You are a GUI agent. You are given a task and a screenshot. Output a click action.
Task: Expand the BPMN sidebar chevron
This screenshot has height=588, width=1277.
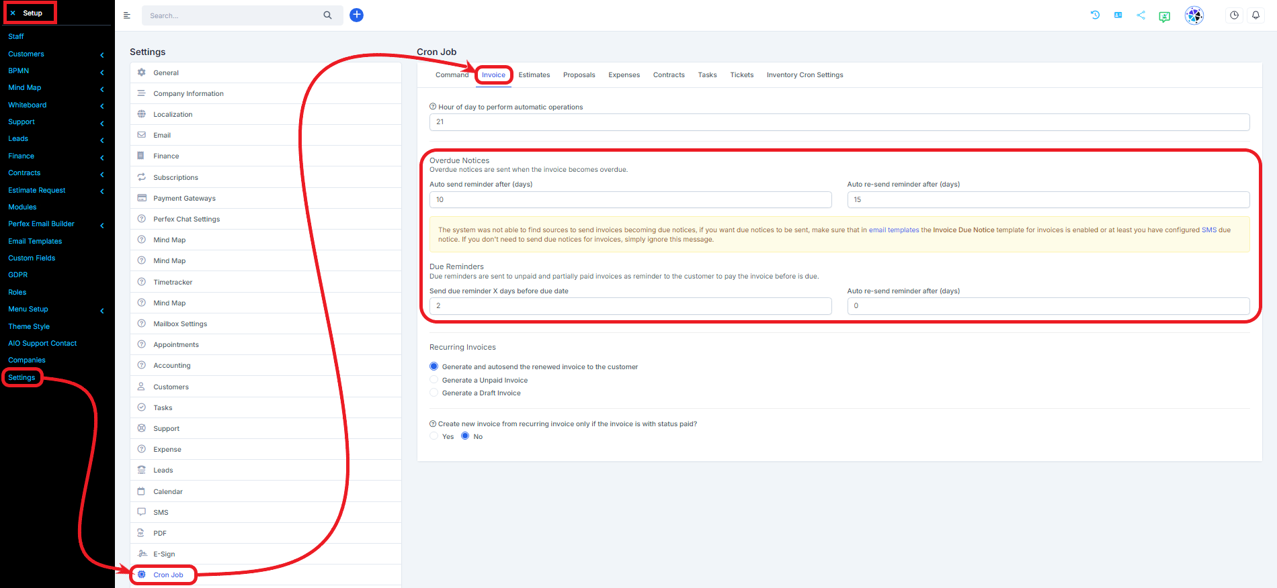(102, 72)
